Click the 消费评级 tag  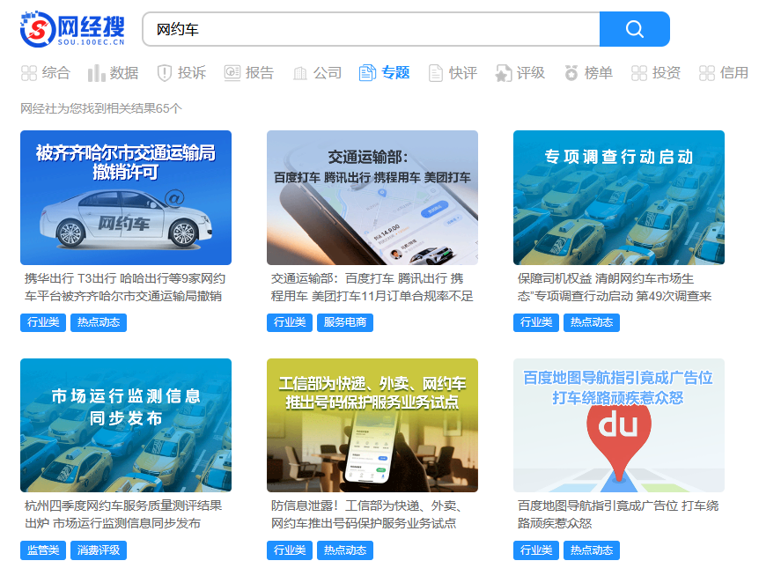[98, 550]
